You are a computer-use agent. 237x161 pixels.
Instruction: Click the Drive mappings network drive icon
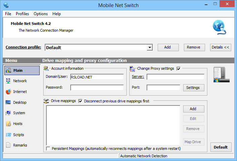coord(46,101)
